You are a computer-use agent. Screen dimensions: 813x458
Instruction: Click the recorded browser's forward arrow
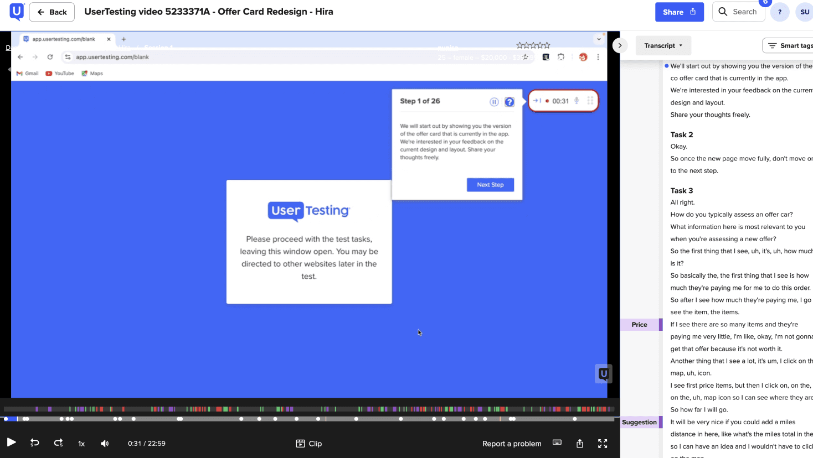35,57
